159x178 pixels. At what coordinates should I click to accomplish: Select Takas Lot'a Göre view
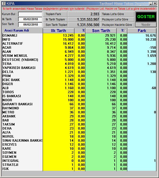coord(117,14)
